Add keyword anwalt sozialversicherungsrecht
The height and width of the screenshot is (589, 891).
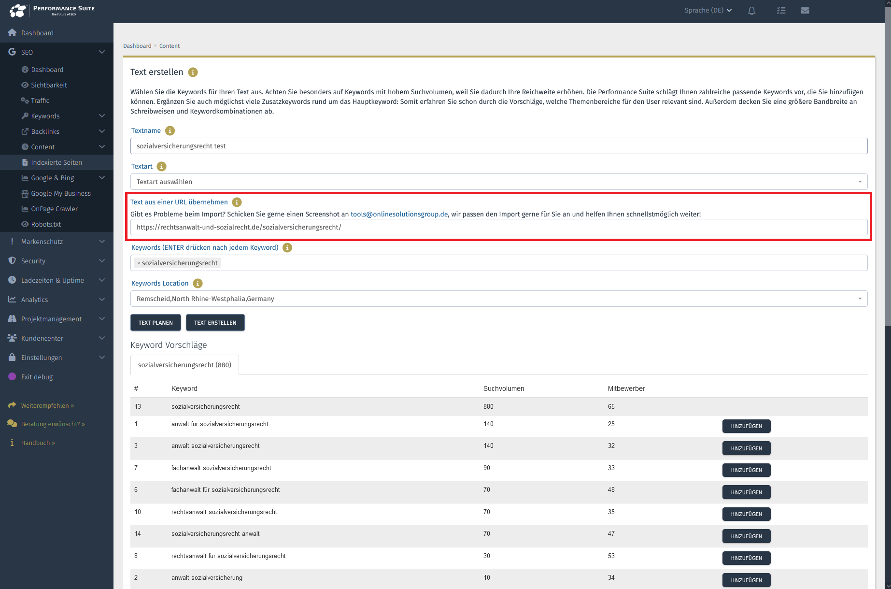tap(746, 448)
